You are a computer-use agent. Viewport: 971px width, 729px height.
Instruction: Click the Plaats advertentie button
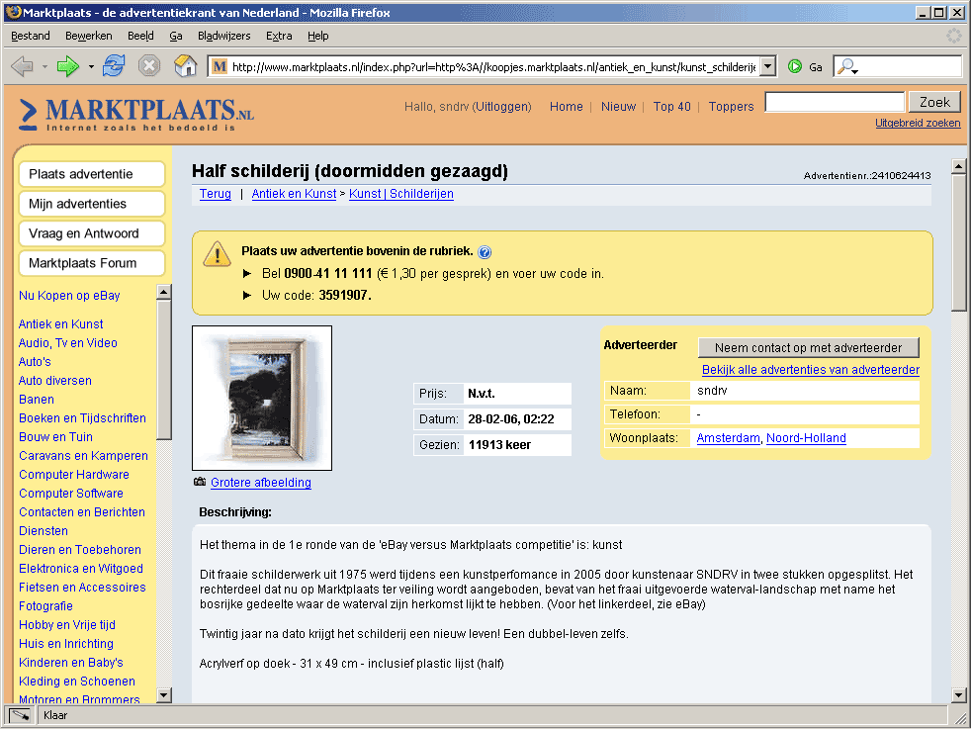(92, 174)
